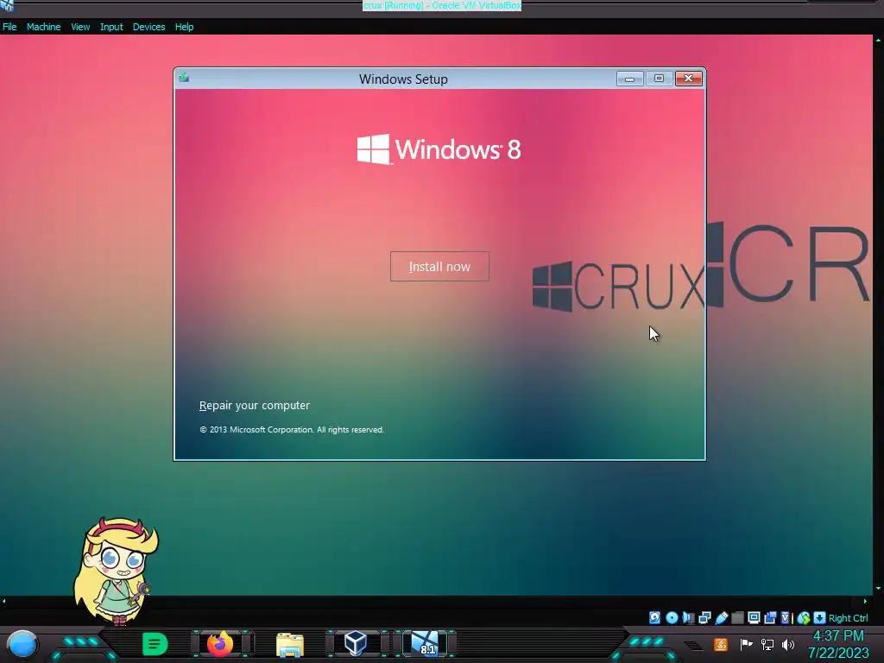Image resolution: width=884 pixels, height=663 pixels.
Task: Click Repair your computer link
Action: pyautogui.click(x=255, y=406)
